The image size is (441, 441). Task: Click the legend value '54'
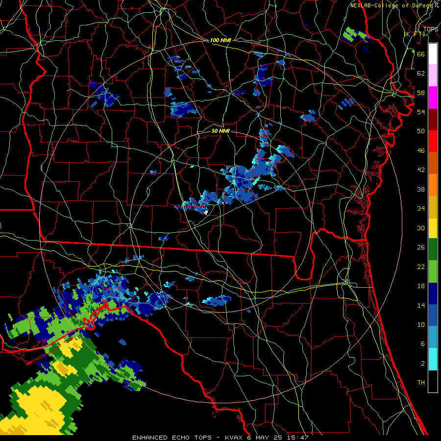coord(421,112)
